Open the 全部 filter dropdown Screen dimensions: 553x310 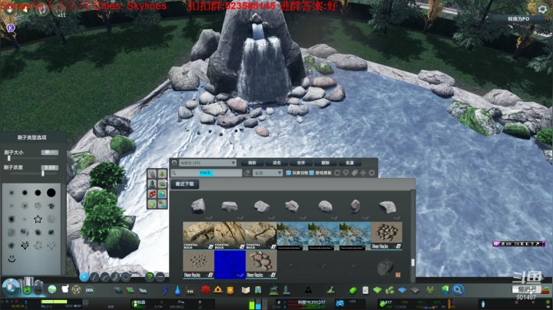tap(268, 173)
